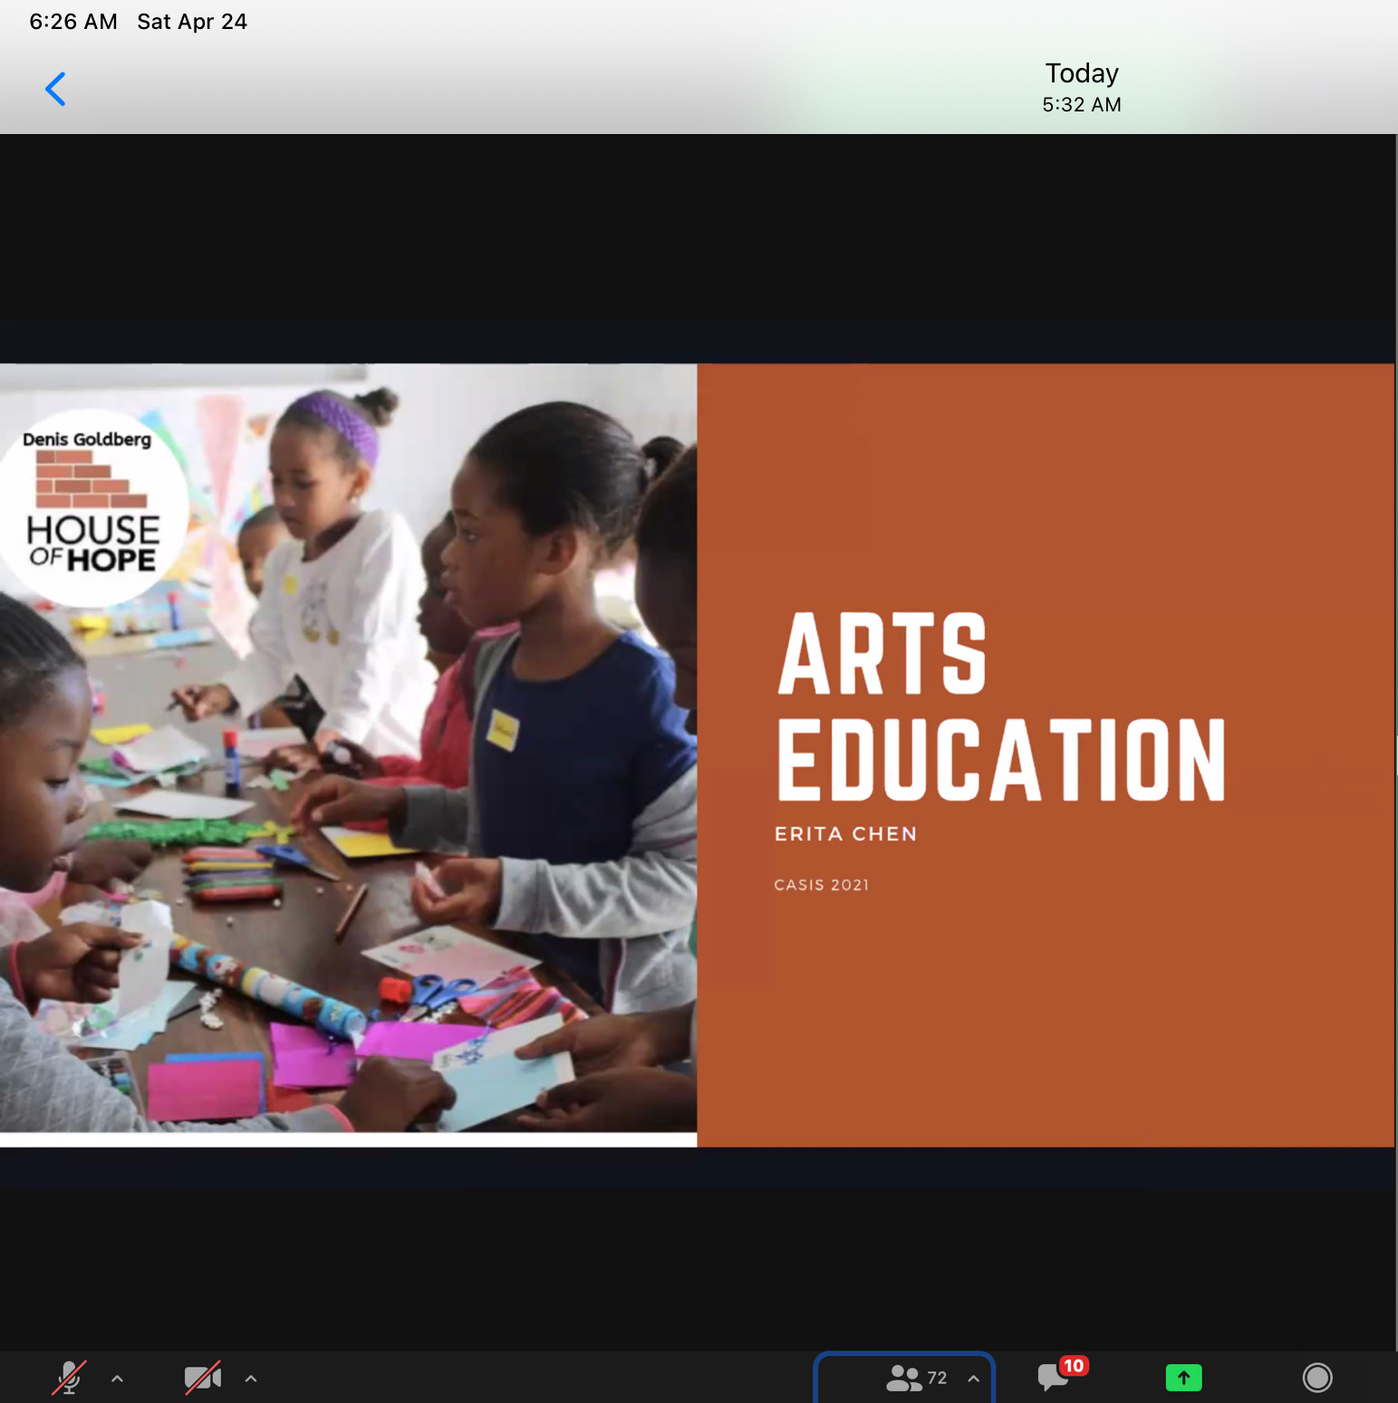Expand video options arrow beside camera
Image resolution: width=1398 pixels, height=1403 pixels.
251,1379
